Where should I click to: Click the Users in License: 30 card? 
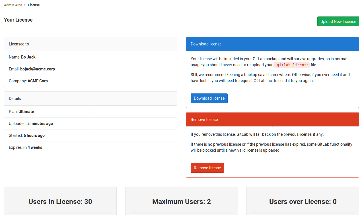pyautogui.click(x=60, y=201)
